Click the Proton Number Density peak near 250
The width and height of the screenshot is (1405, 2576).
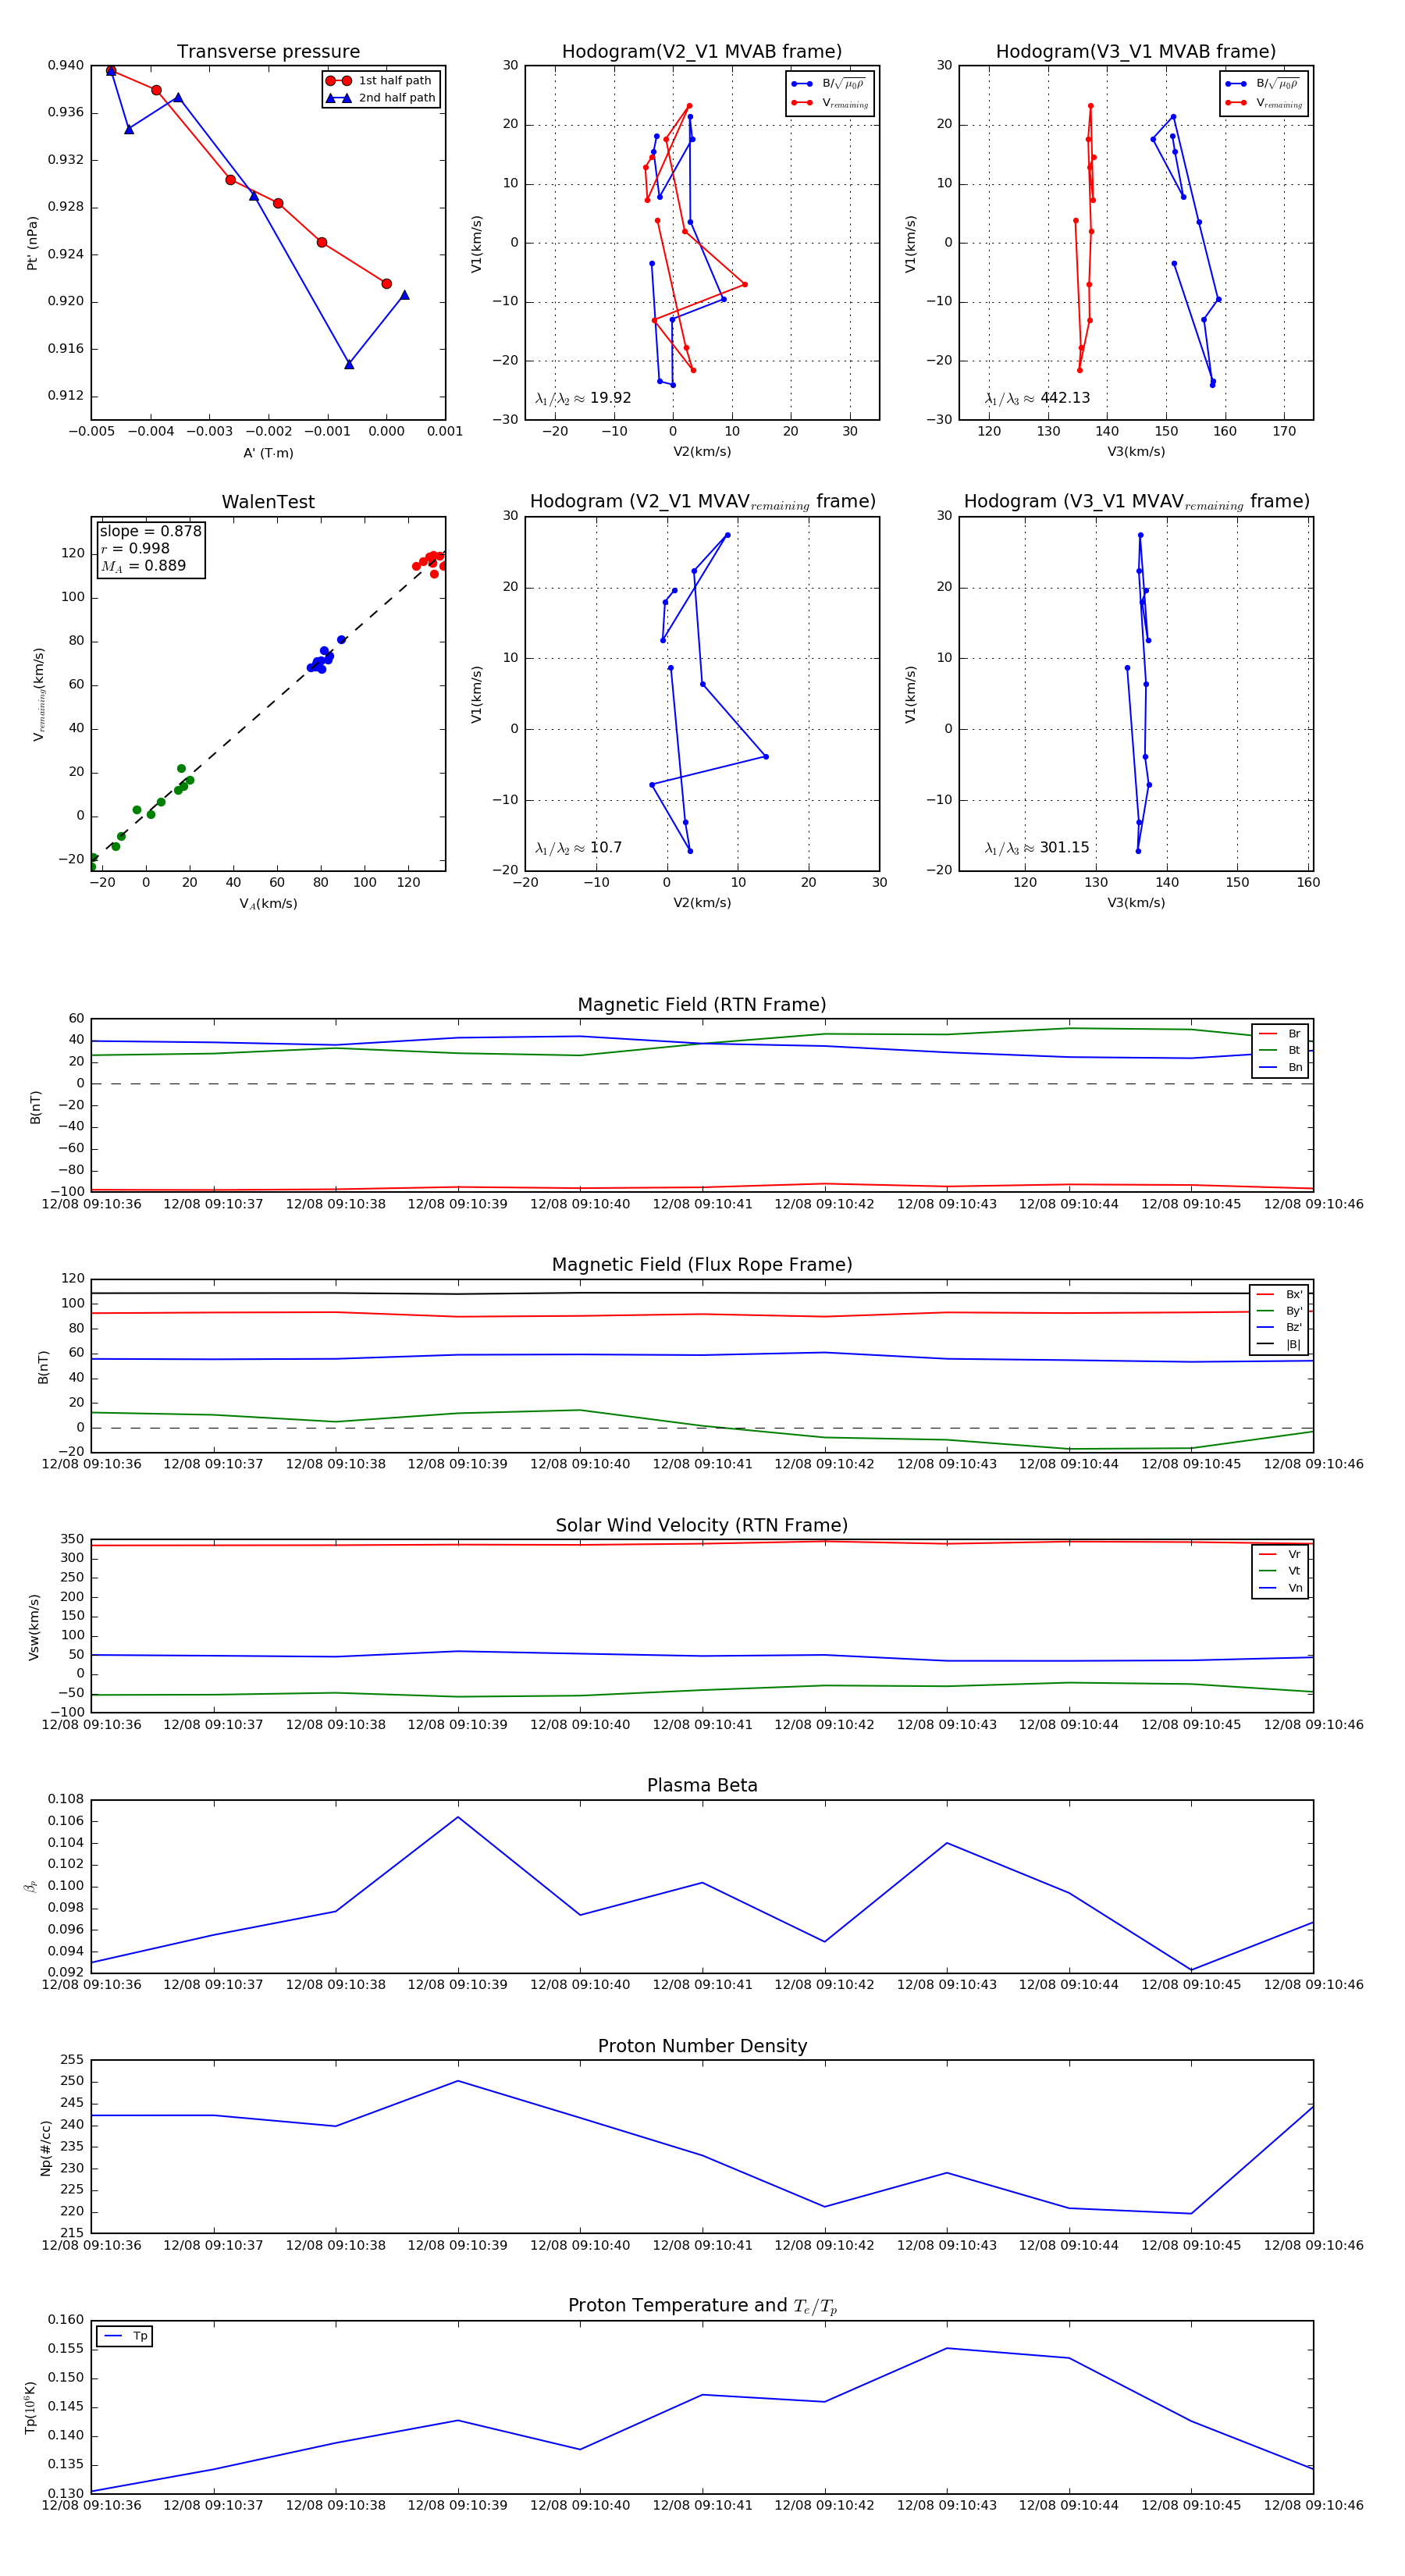pyautogui.click(x=458, y=2081)
